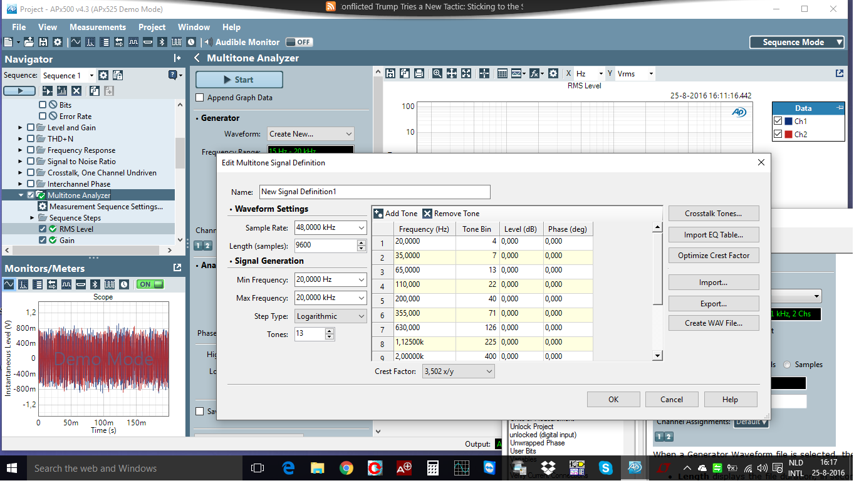Save project icon in top toolbar

tap(43, 42)
